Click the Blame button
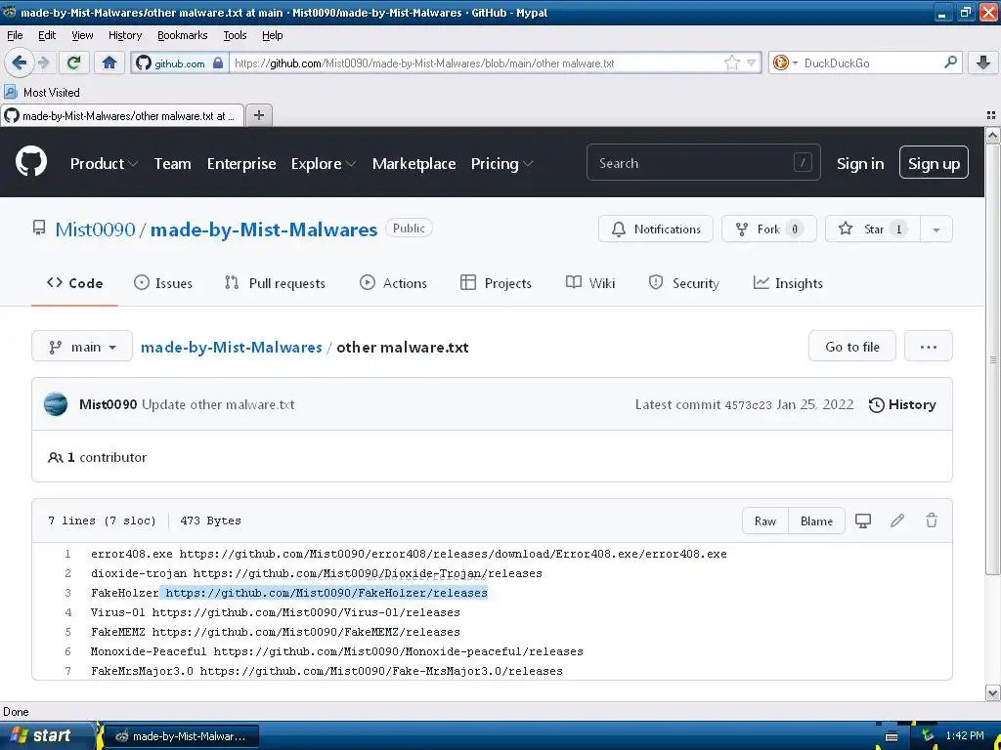The width and height of the screenshot is (1001, 750). pos(816,521)
